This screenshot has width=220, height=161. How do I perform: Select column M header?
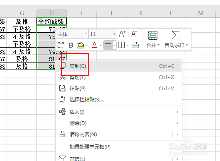click(x=201, y=13)
